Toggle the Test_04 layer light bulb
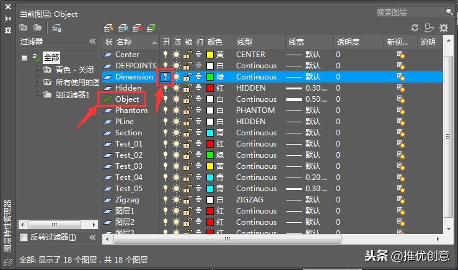The image size is (458, 270). 165,178
